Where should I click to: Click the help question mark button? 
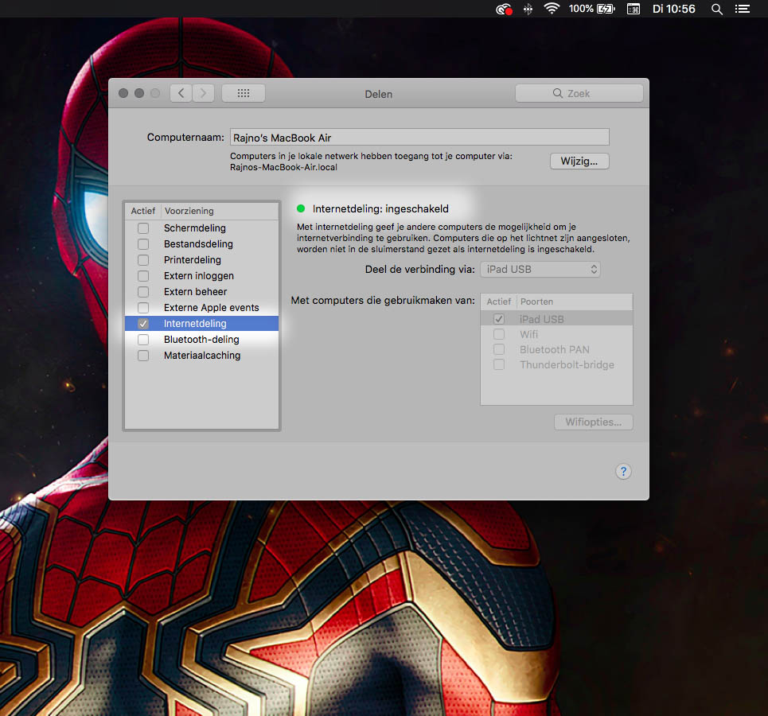(624, 472)
